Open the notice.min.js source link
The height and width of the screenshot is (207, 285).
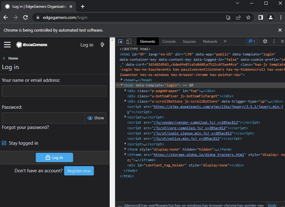(x=187, y=139)
